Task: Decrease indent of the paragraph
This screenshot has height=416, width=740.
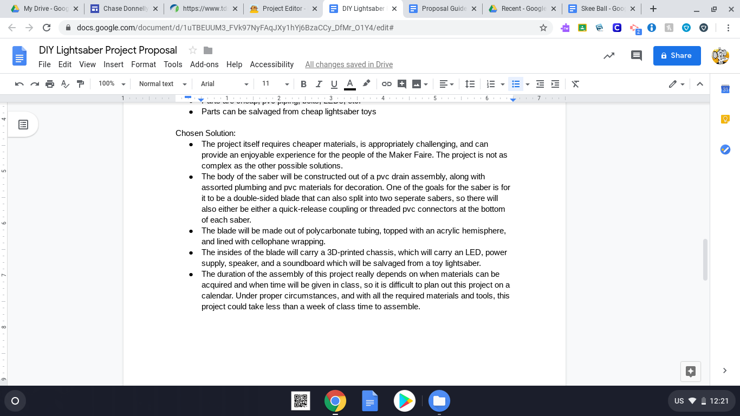Action: 540,84
